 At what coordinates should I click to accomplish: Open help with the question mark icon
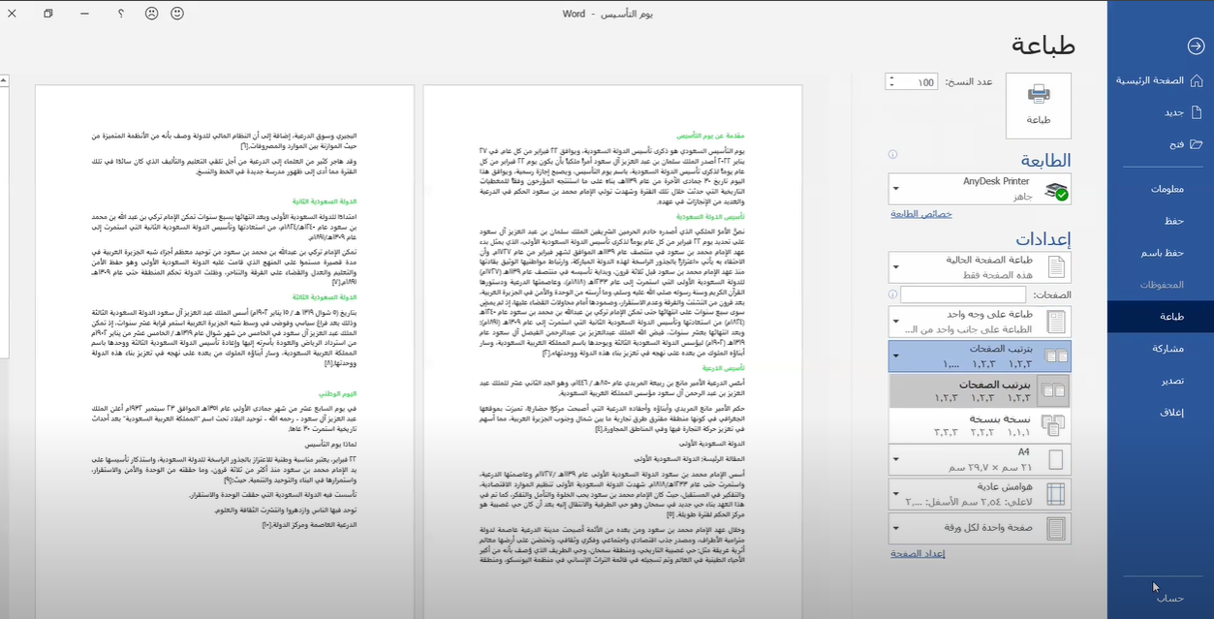tap(120, 14)
